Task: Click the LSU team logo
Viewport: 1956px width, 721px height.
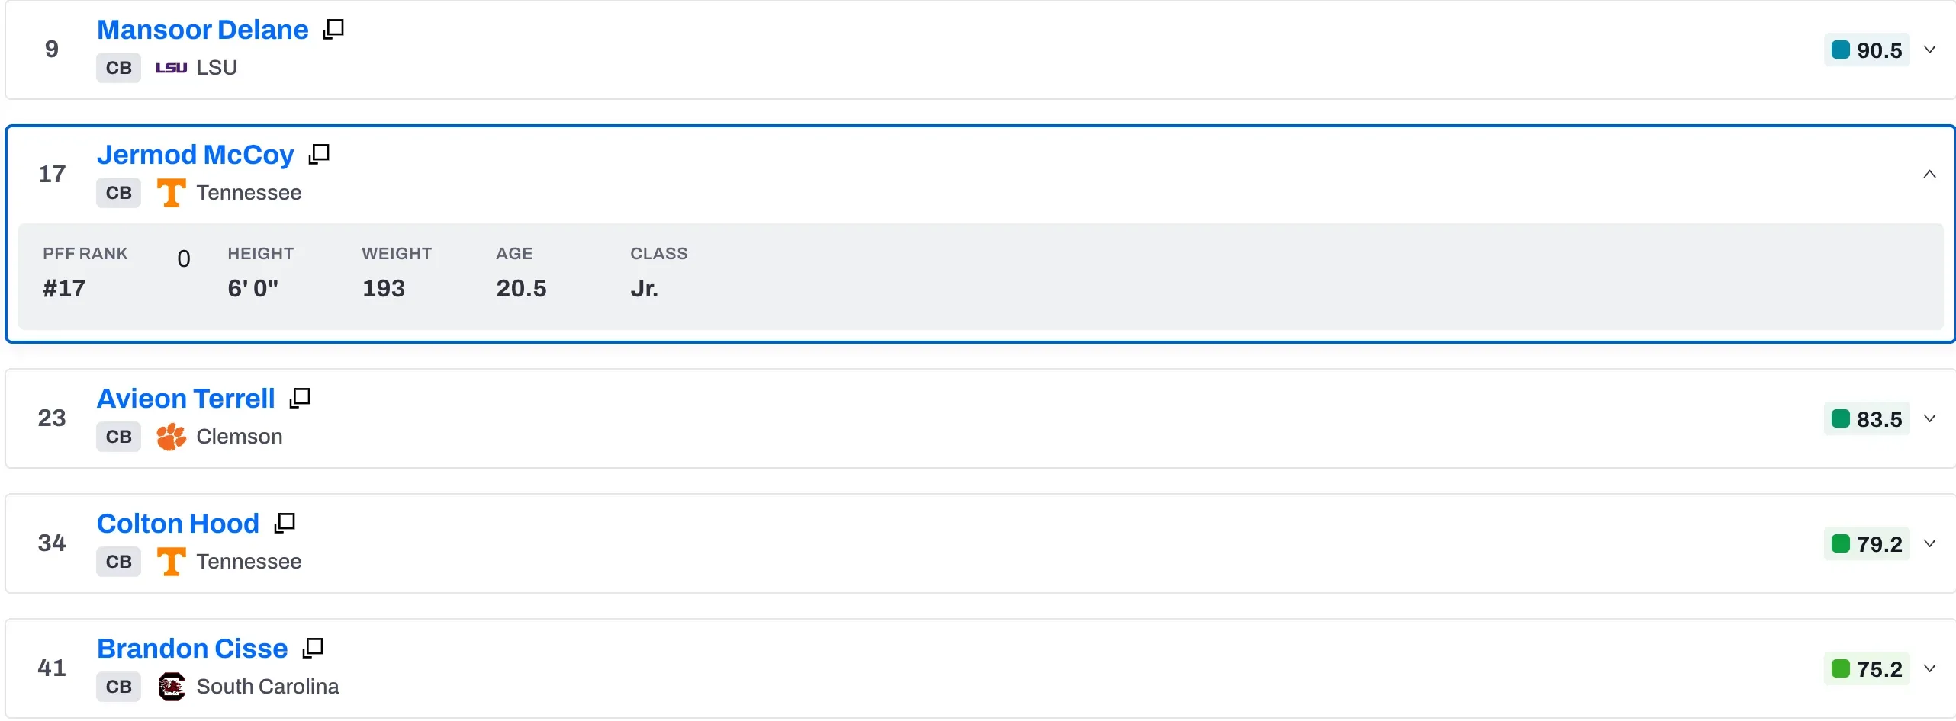Action: coord(171,68)
